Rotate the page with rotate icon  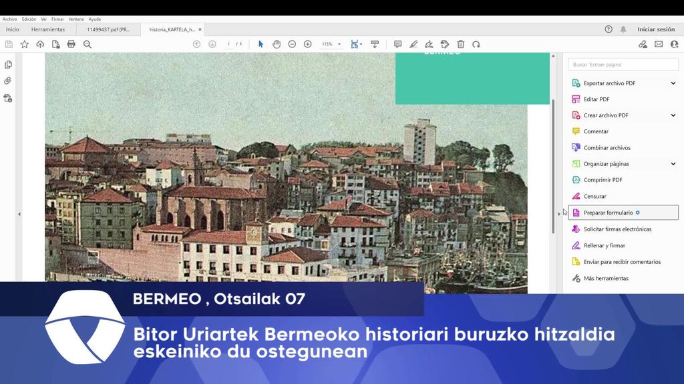pyautogui.click(x=476, y=44)
